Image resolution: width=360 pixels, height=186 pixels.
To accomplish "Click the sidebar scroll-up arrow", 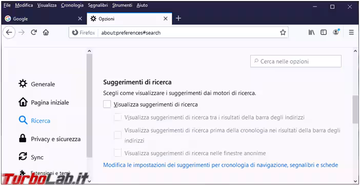I will tap(89, 51).
